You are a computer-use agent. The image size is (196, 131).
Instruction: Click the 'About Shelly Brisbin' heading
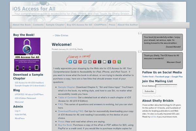pos(158,101)
